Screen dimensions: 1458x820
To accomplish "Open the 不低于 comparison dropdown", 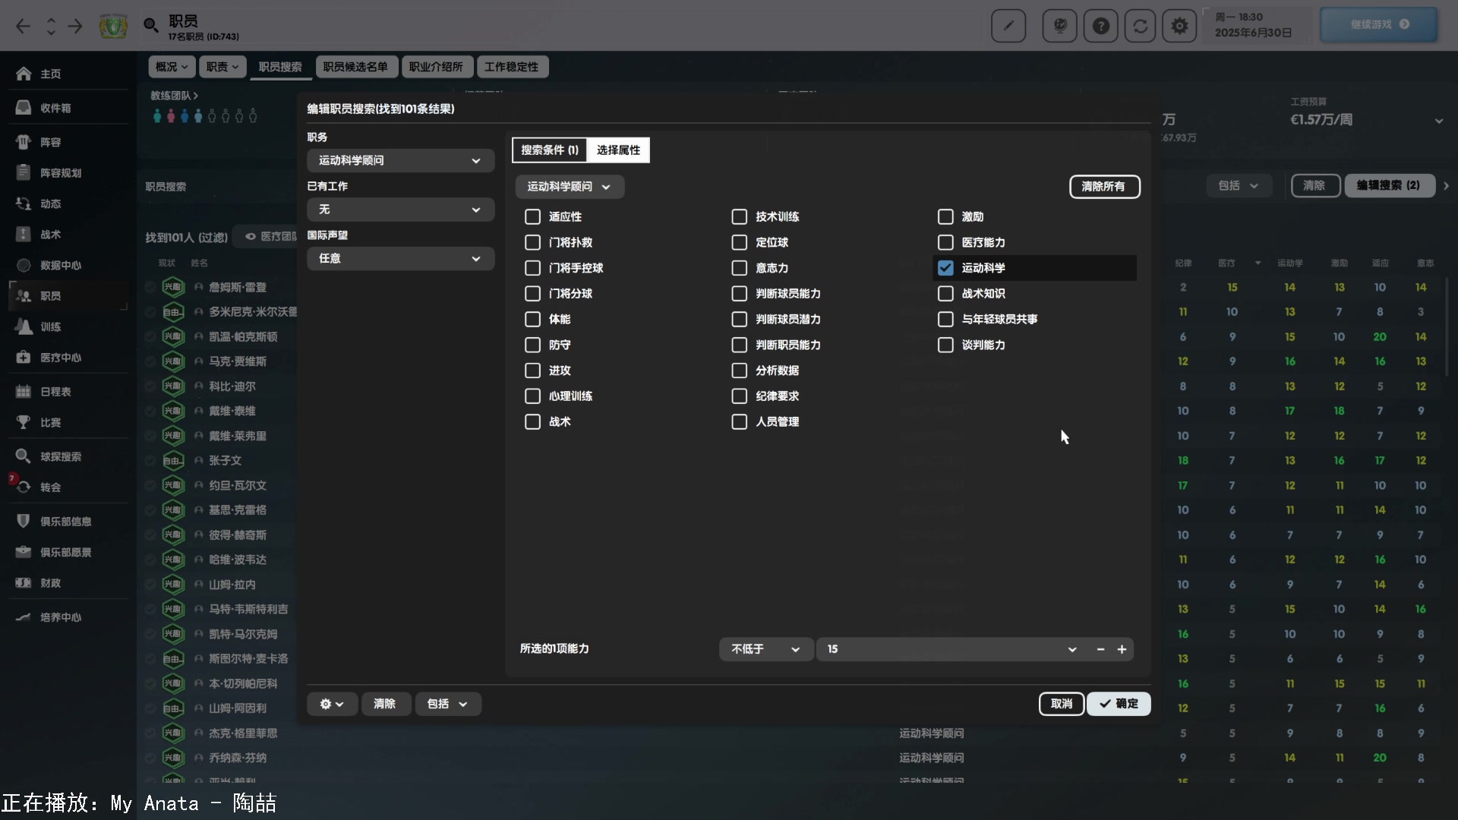I will 765,649.
